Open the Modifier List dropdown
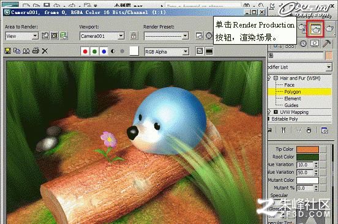 coord(299,67)
